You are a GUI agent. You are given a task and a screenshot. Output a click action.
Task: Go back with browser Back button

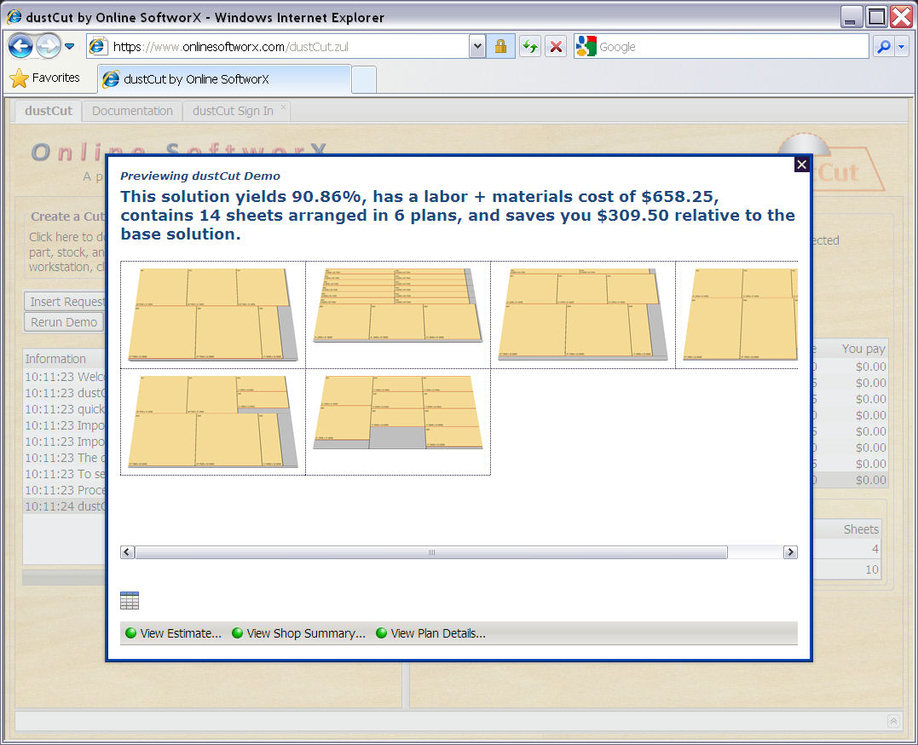[x=20, y=46]
